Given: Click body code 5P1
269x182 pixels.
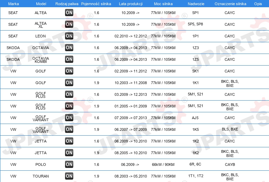Looking at the screenshot, I should coord(195,13).
